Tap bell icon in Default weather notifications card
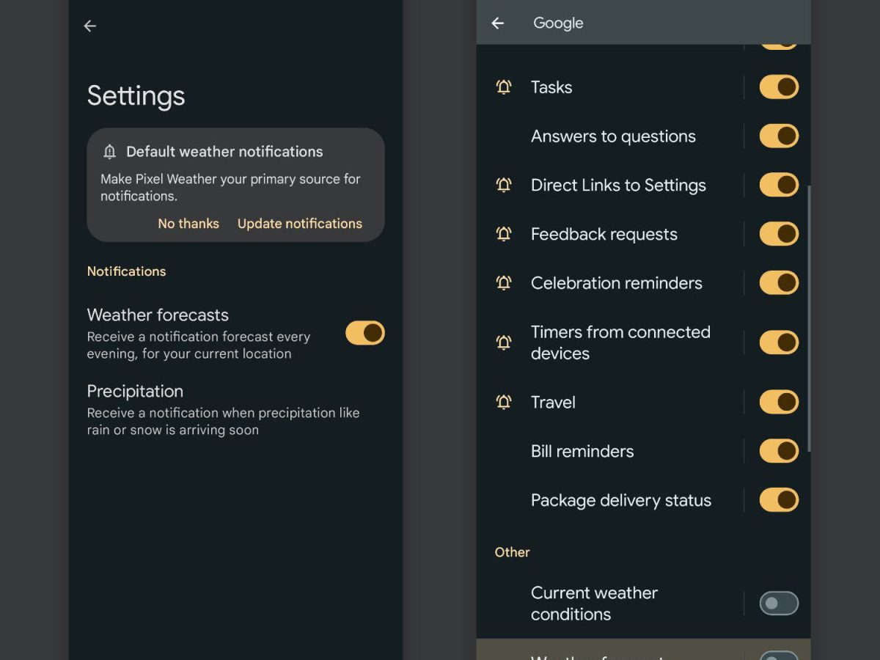This screenshot has width=880, height=660. tap(110, 152)
